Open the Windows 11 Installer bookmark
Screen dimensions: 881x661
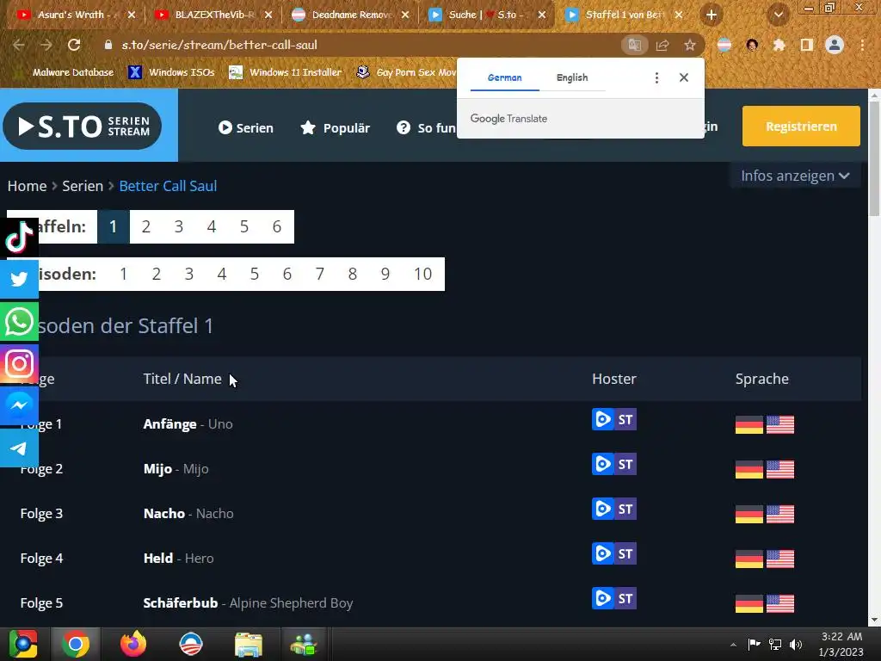pyautogui.click(x=286, y=72)
